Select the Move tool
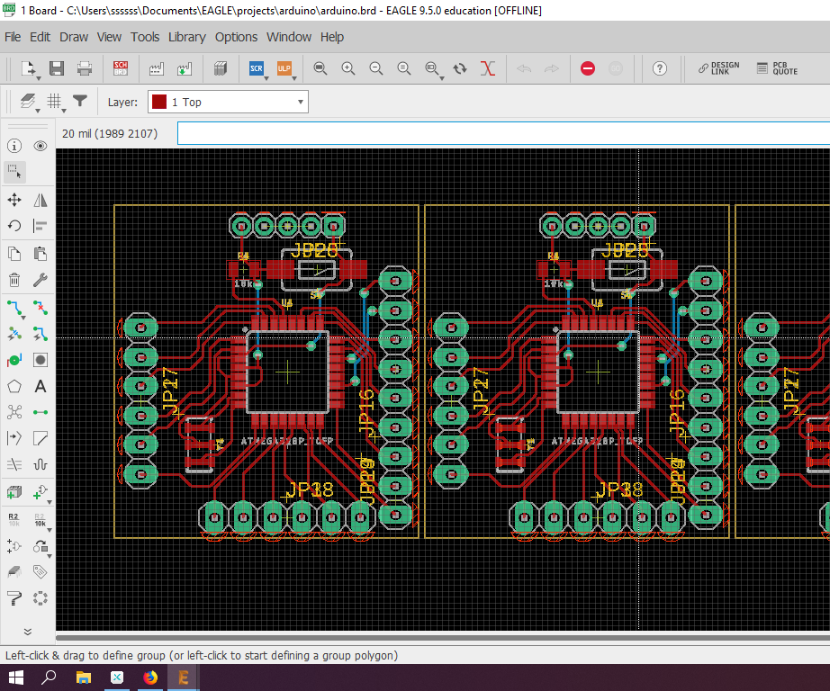Screen dimensions: 830x691 (14, 199)
